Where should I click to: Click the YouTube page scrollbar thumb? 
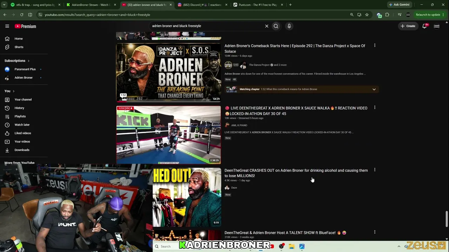447,219
